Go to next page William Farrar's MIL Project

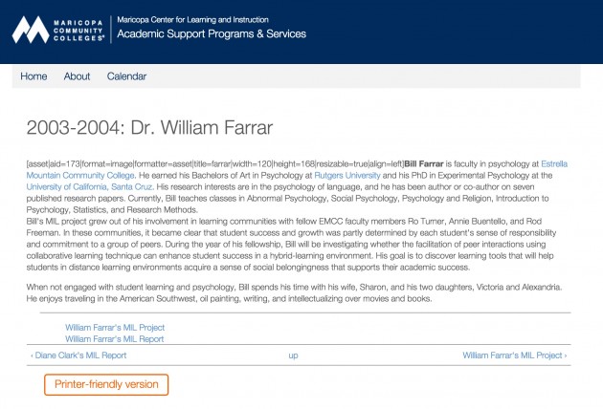pyautogui.click(x=515, y=355)
